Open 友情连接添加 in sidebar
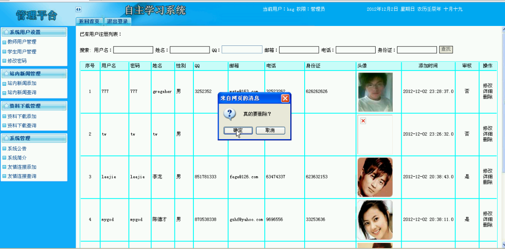 [22, 167]
